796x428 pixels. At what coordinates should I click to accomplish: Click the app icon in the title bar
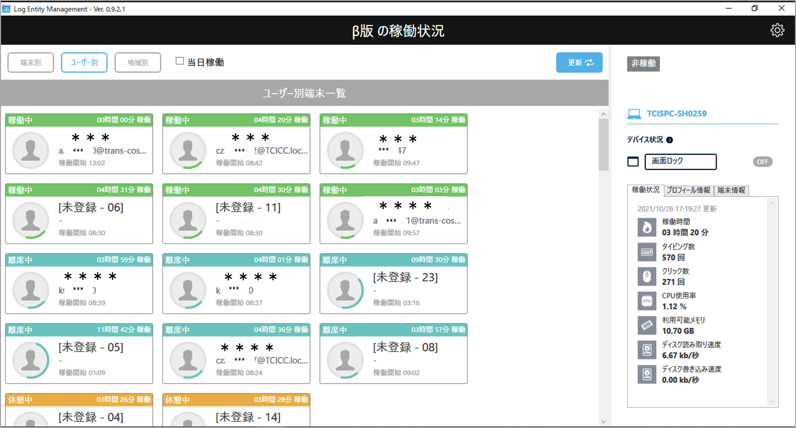tap(6, 9)
